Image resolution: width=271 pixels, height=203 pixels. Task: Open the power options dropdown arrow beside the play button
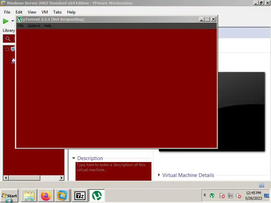tap(13, 21)
